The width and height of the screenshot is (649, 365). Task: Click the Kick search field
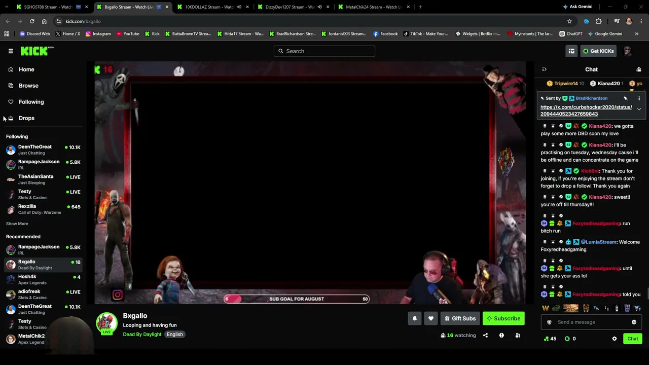coord(324,51)
